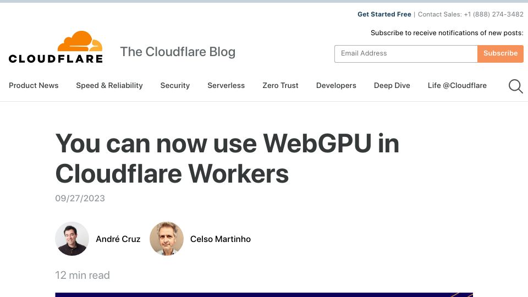Open Deep Dive category

pos(392,86)
